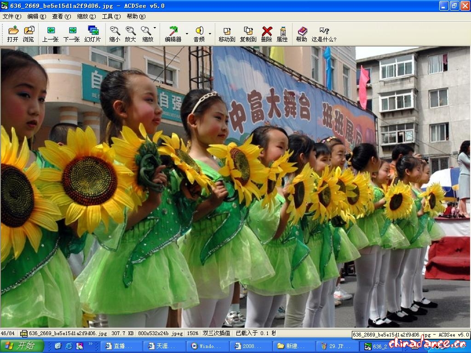Image resolution: width=471 pixels, height=353 pixels.
Task: Open the Tools (工具) menu
Action: pos(111,16)
